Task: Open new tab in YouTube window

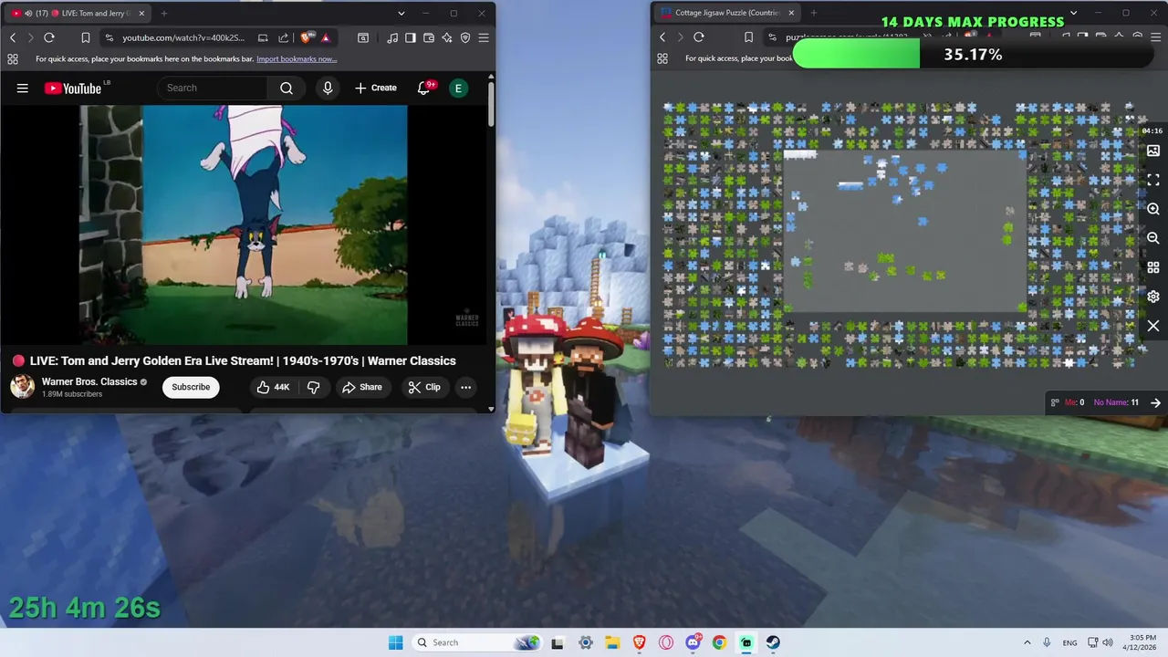Action: (x=164, y=14)
